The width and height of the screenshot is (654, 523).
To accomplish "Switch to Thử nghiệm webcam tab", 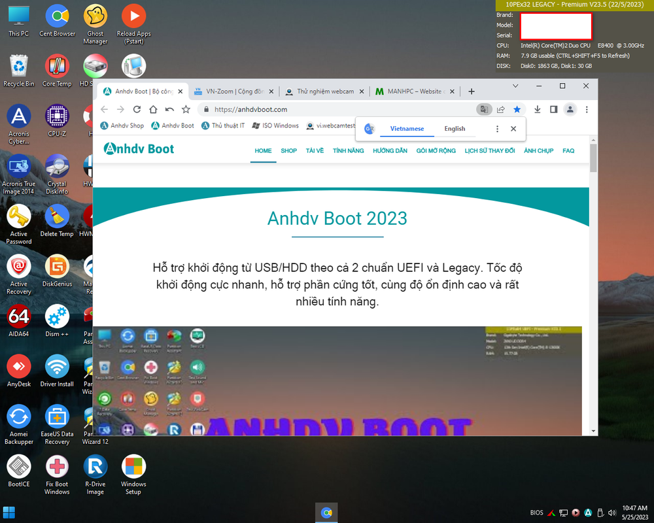I will (x=324, y=92).
